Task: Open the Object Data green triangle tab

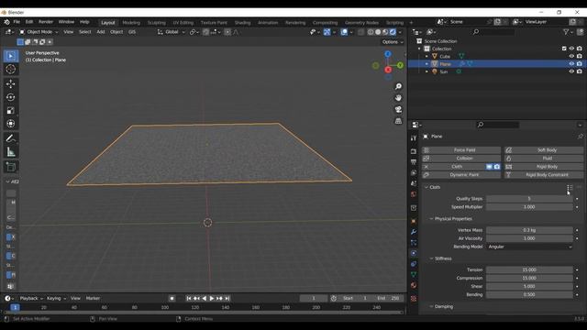Action: (414, 275)
